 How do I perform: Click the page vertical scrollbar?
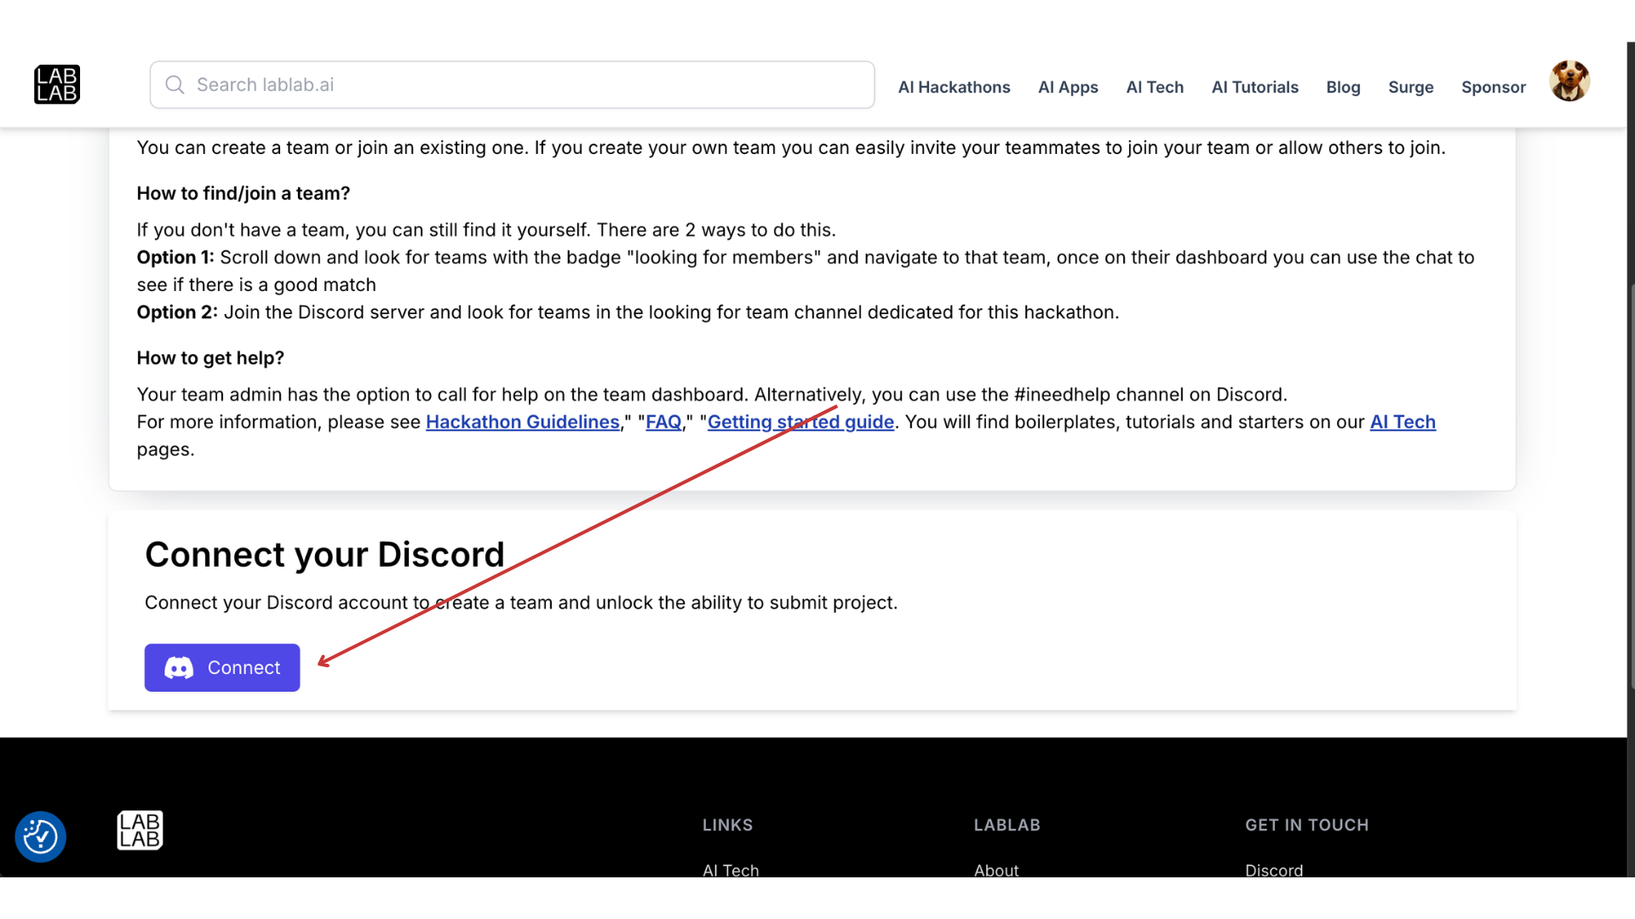pos(1631,485)
